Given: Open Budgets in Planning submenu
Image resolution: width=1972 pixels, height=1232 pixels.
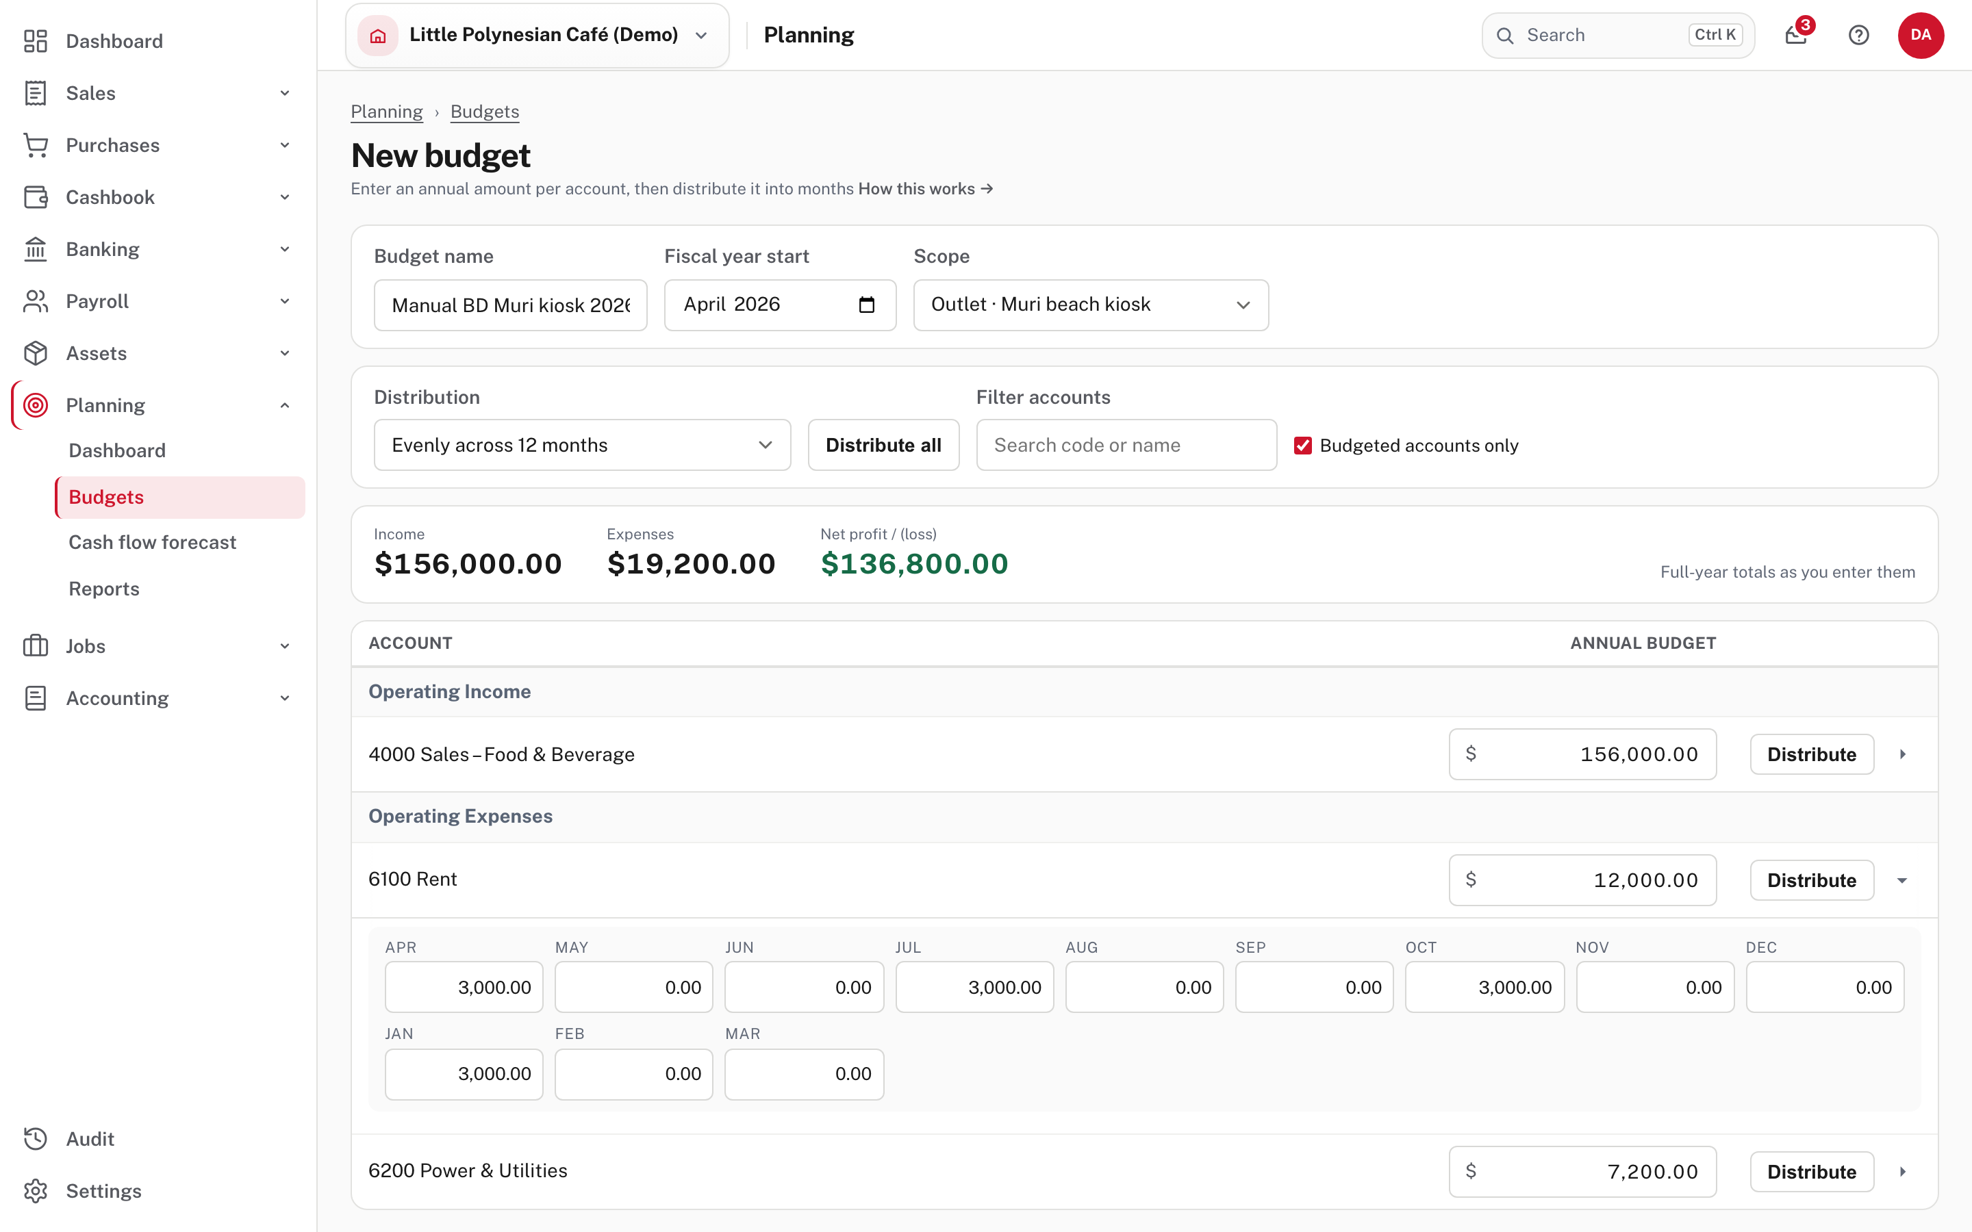Looking at the screenshot, I should point(180,497).
